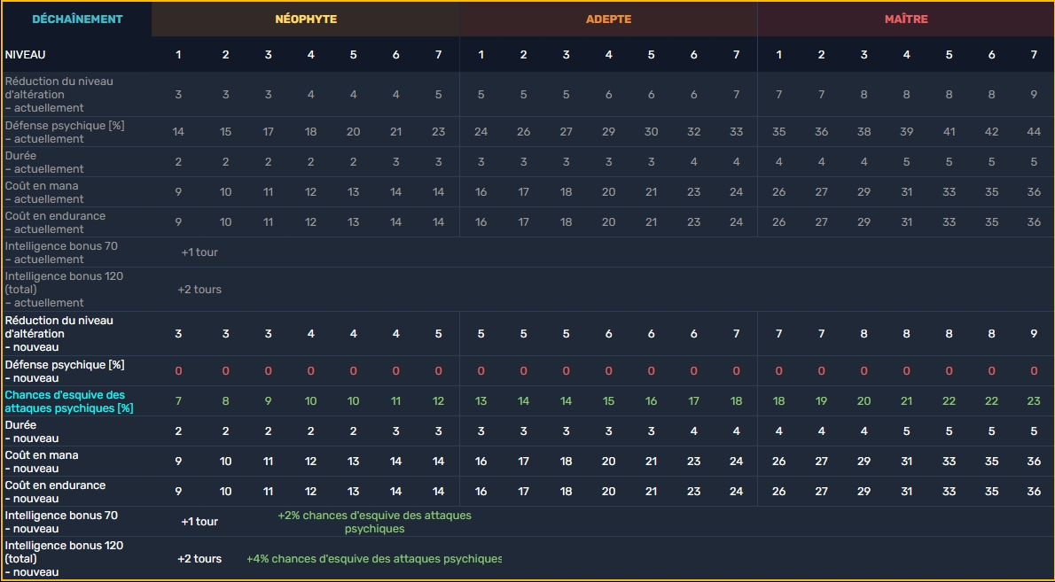This screenshot has width=1055, height=582.
Task: Click value 23 in Défense psychique actuellement row
Action: point(438,132)
